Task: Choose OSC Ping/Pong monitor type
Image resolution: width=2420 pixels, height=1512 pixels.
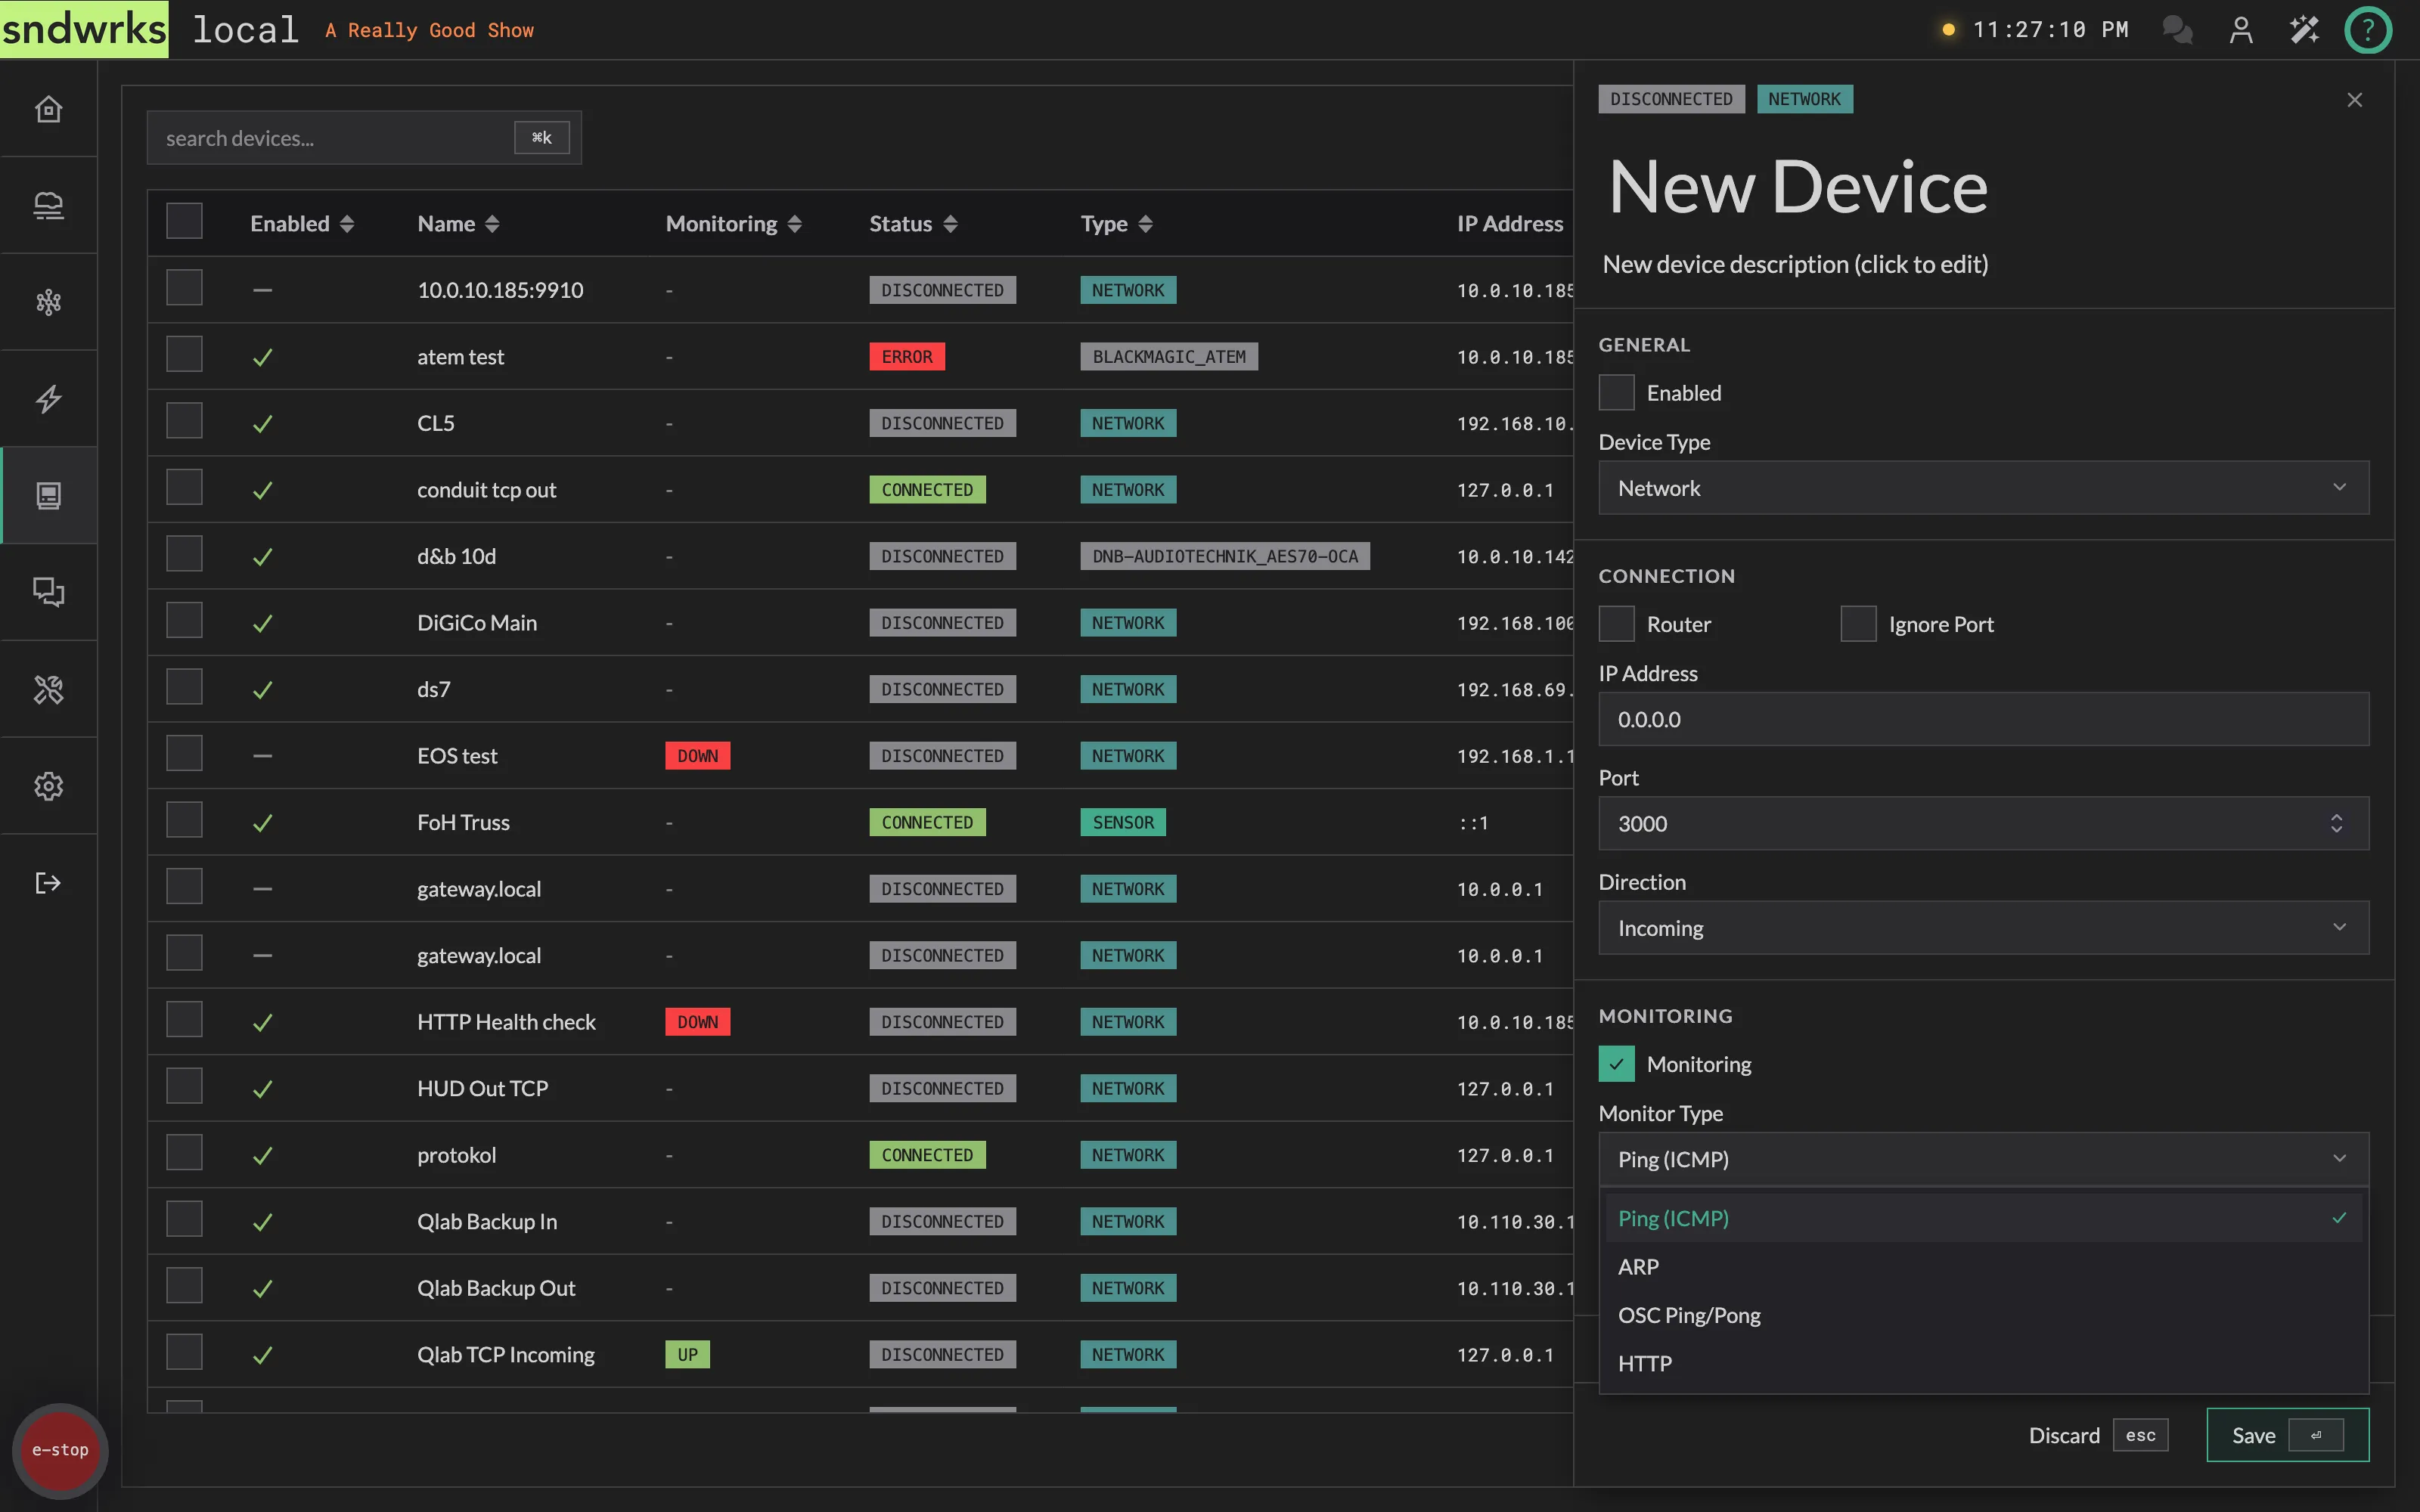Action: pos(1983,1315)
